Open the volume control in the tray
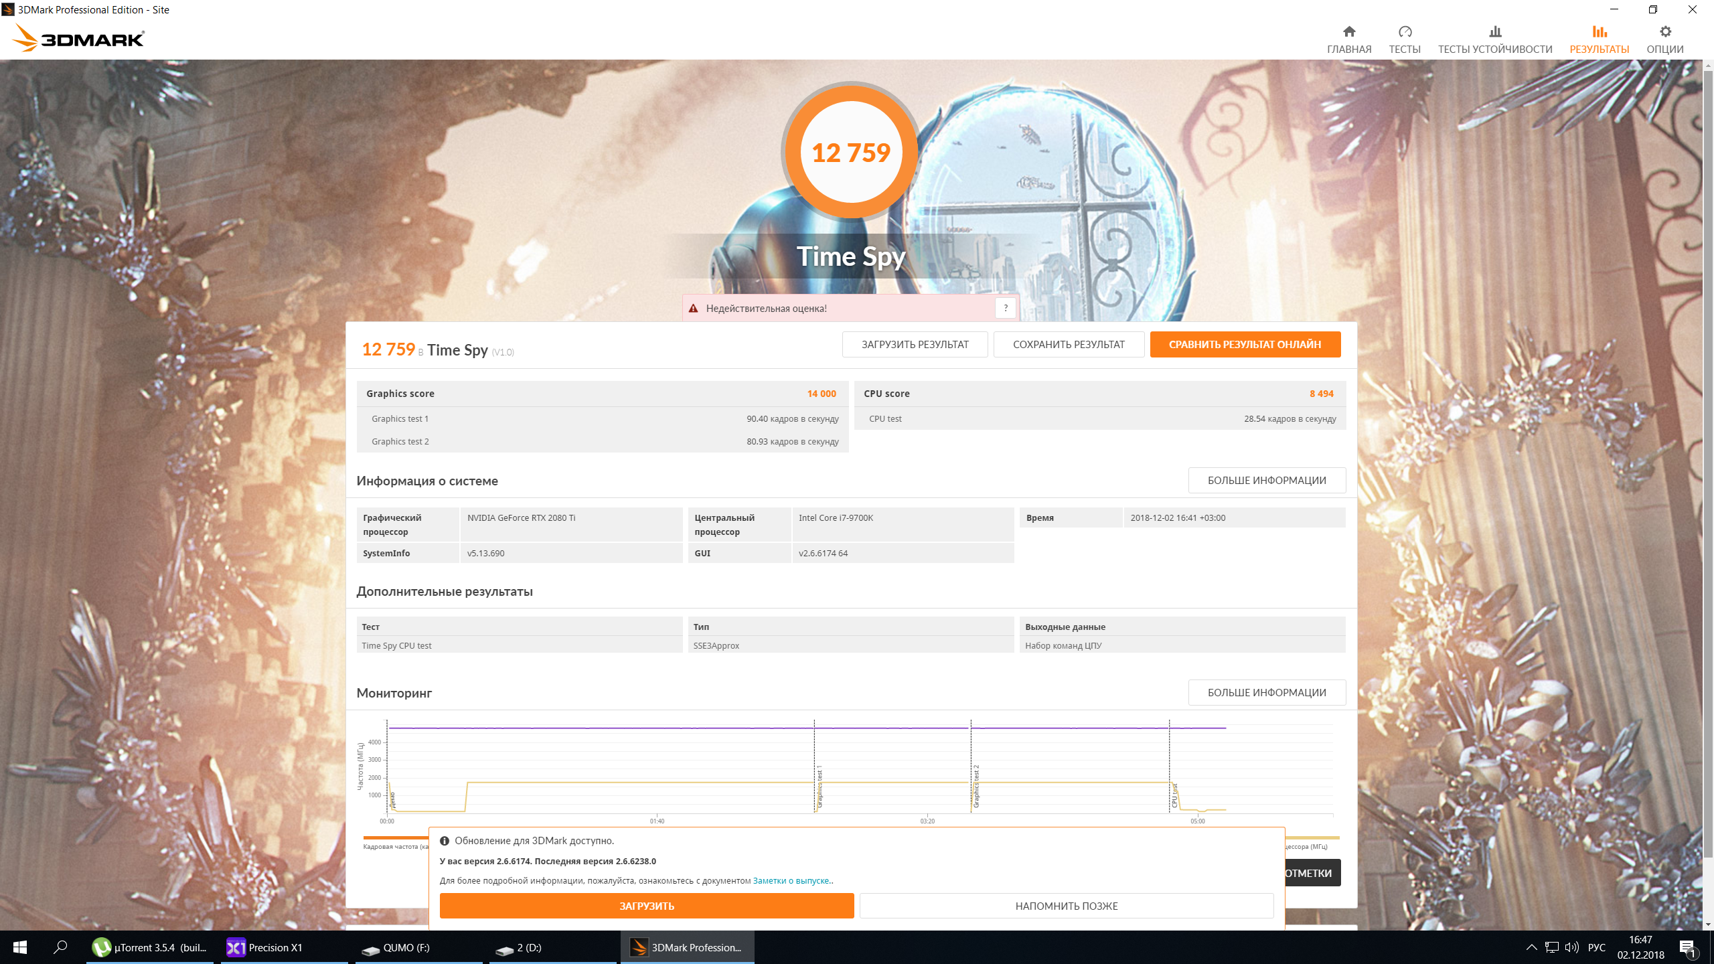The image size is (1714, 964). tap(1571, 947)
